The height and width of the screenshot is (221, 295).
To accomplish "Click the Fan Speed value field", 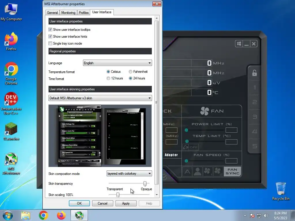I will (231, 161).
